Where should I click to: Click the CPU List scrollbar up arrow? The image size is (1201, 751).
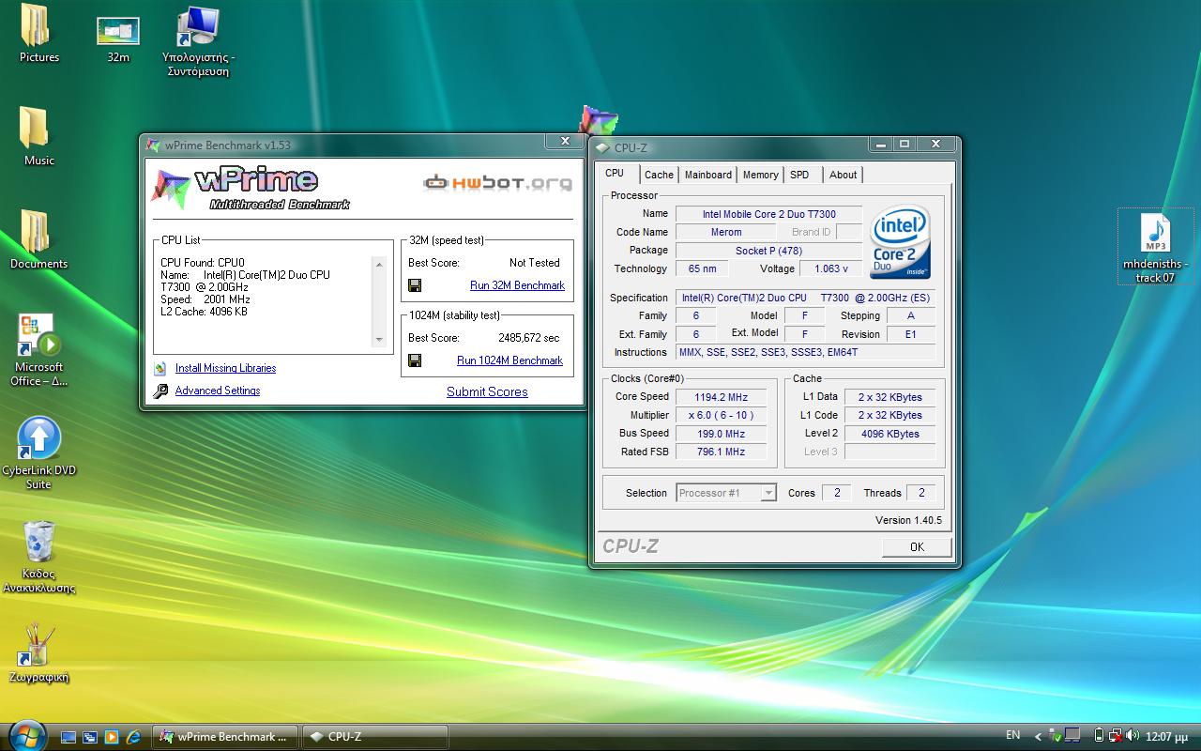(379, 265)
